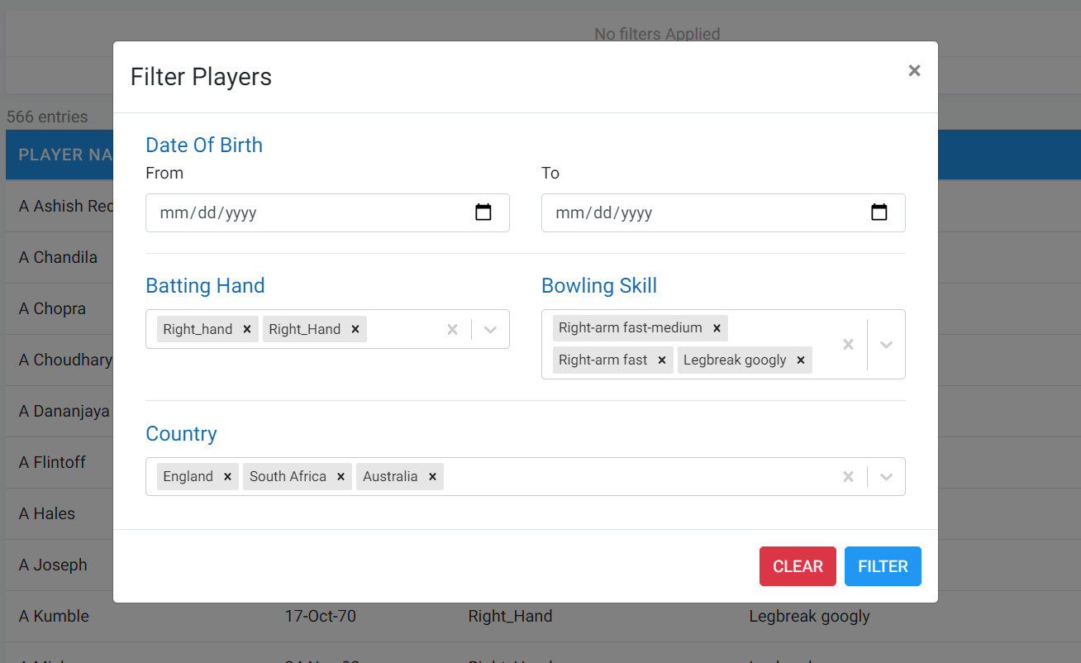Close the Filter Players dialog
The image size is (1081, 663).
(914, 70)
